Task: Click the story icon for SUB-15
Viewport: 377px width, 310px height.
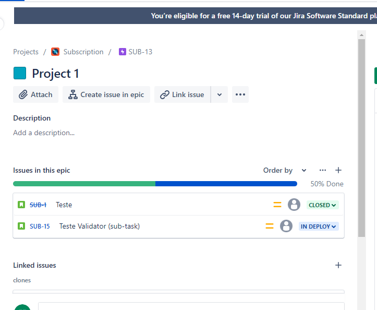Action: tap(21, 226)
